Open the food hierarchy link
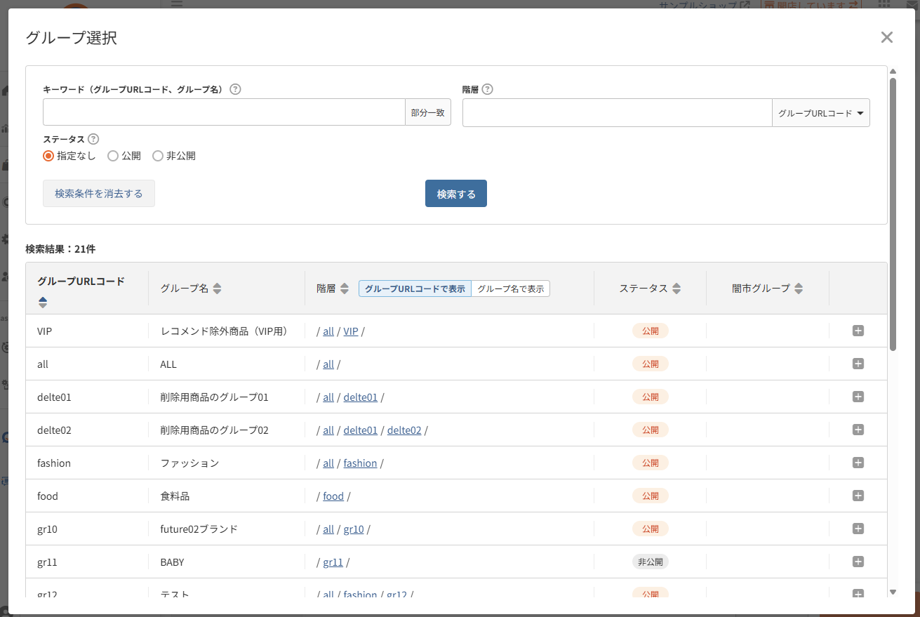The height and width of the screenshot is (617, 920). point(333,496)
